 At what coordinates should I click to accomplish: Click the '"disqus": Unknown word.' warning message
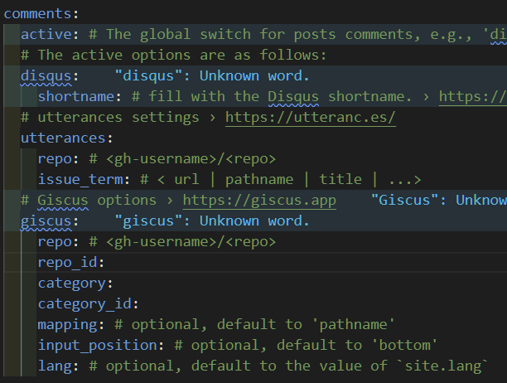pyautogui.click(x=212, y=76)
